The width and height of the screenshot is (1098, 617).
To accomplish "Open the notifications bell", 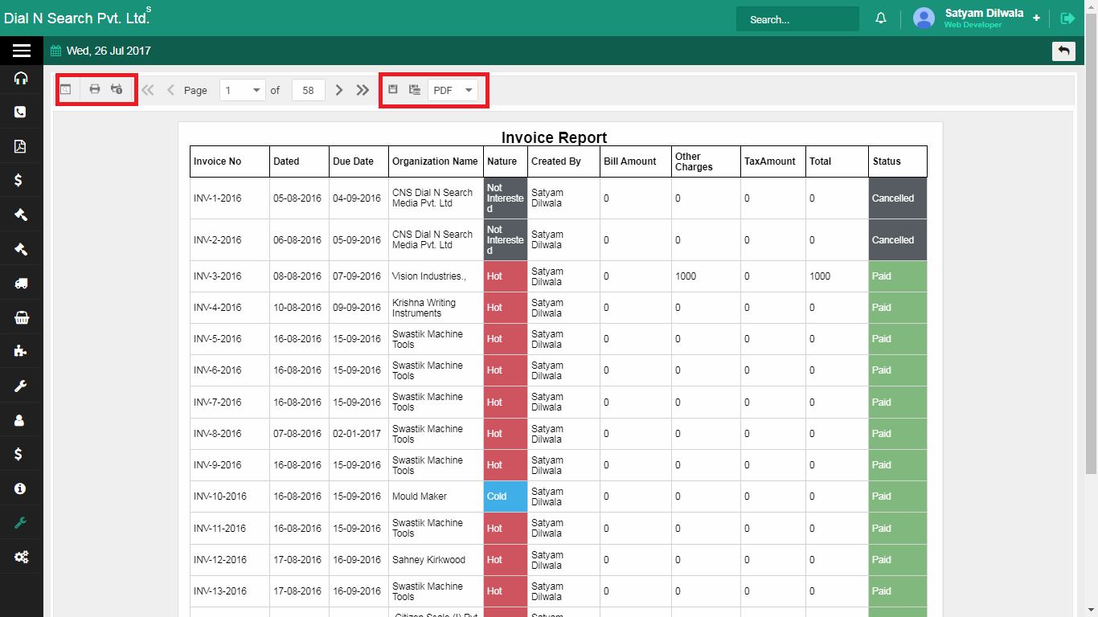I will pos(881,18).
